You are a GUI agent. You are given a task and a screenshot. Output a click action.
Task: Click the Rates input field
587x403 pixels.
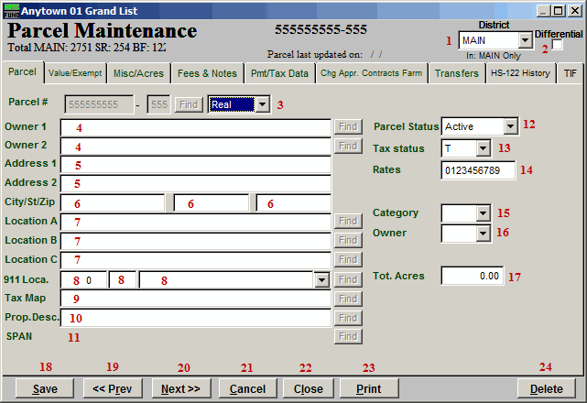coord(477,170)
